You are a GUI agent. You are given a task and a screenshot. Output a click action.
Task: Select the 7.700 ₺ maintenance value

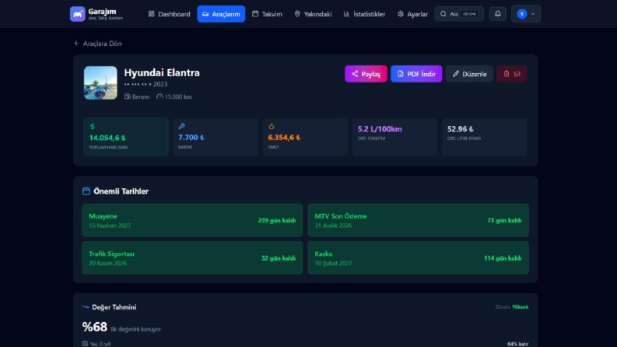point(191,137)
